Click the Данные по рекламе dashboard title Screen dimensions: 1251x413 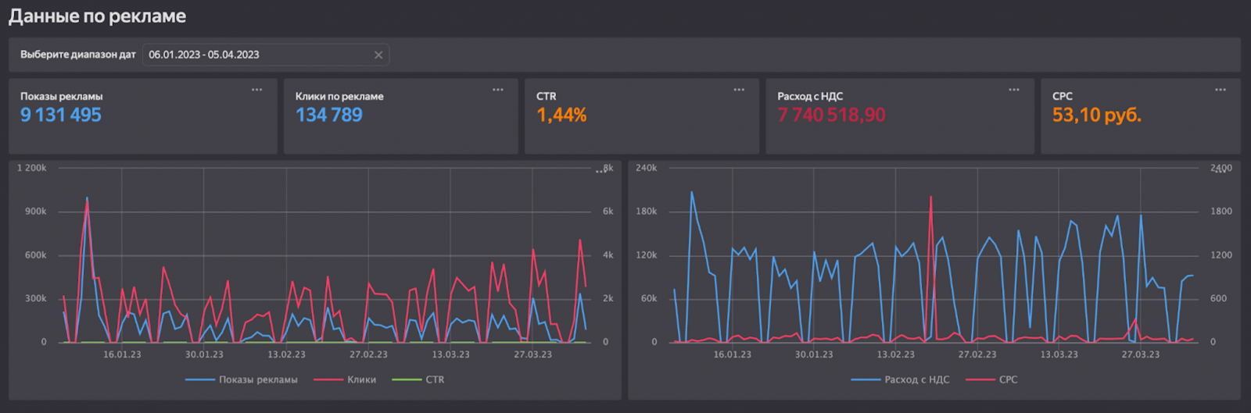[x=98, y=16]
